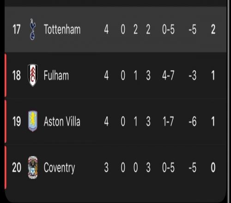Click Aston Villa's 1-7 goals record
This screenshot has height=203, width=231.
coord(168,121)
